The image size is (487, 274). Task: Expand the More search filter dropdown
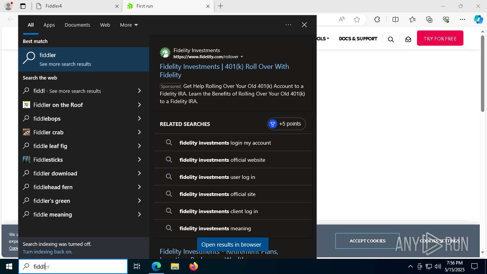(129, 25)
